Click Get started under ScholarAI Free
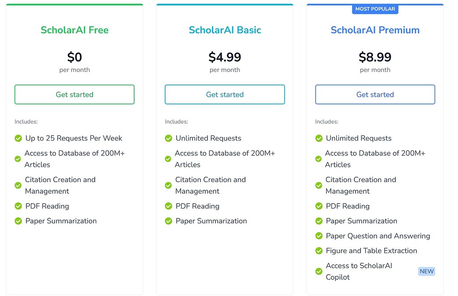 pyautogui.click(x=74, y=94)
